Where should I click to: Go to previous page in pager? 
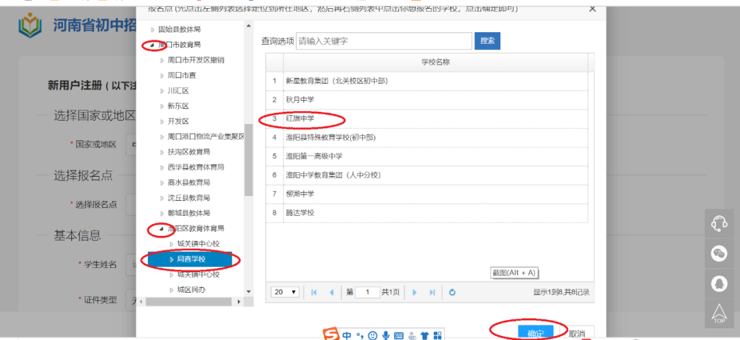pos(332,292)
